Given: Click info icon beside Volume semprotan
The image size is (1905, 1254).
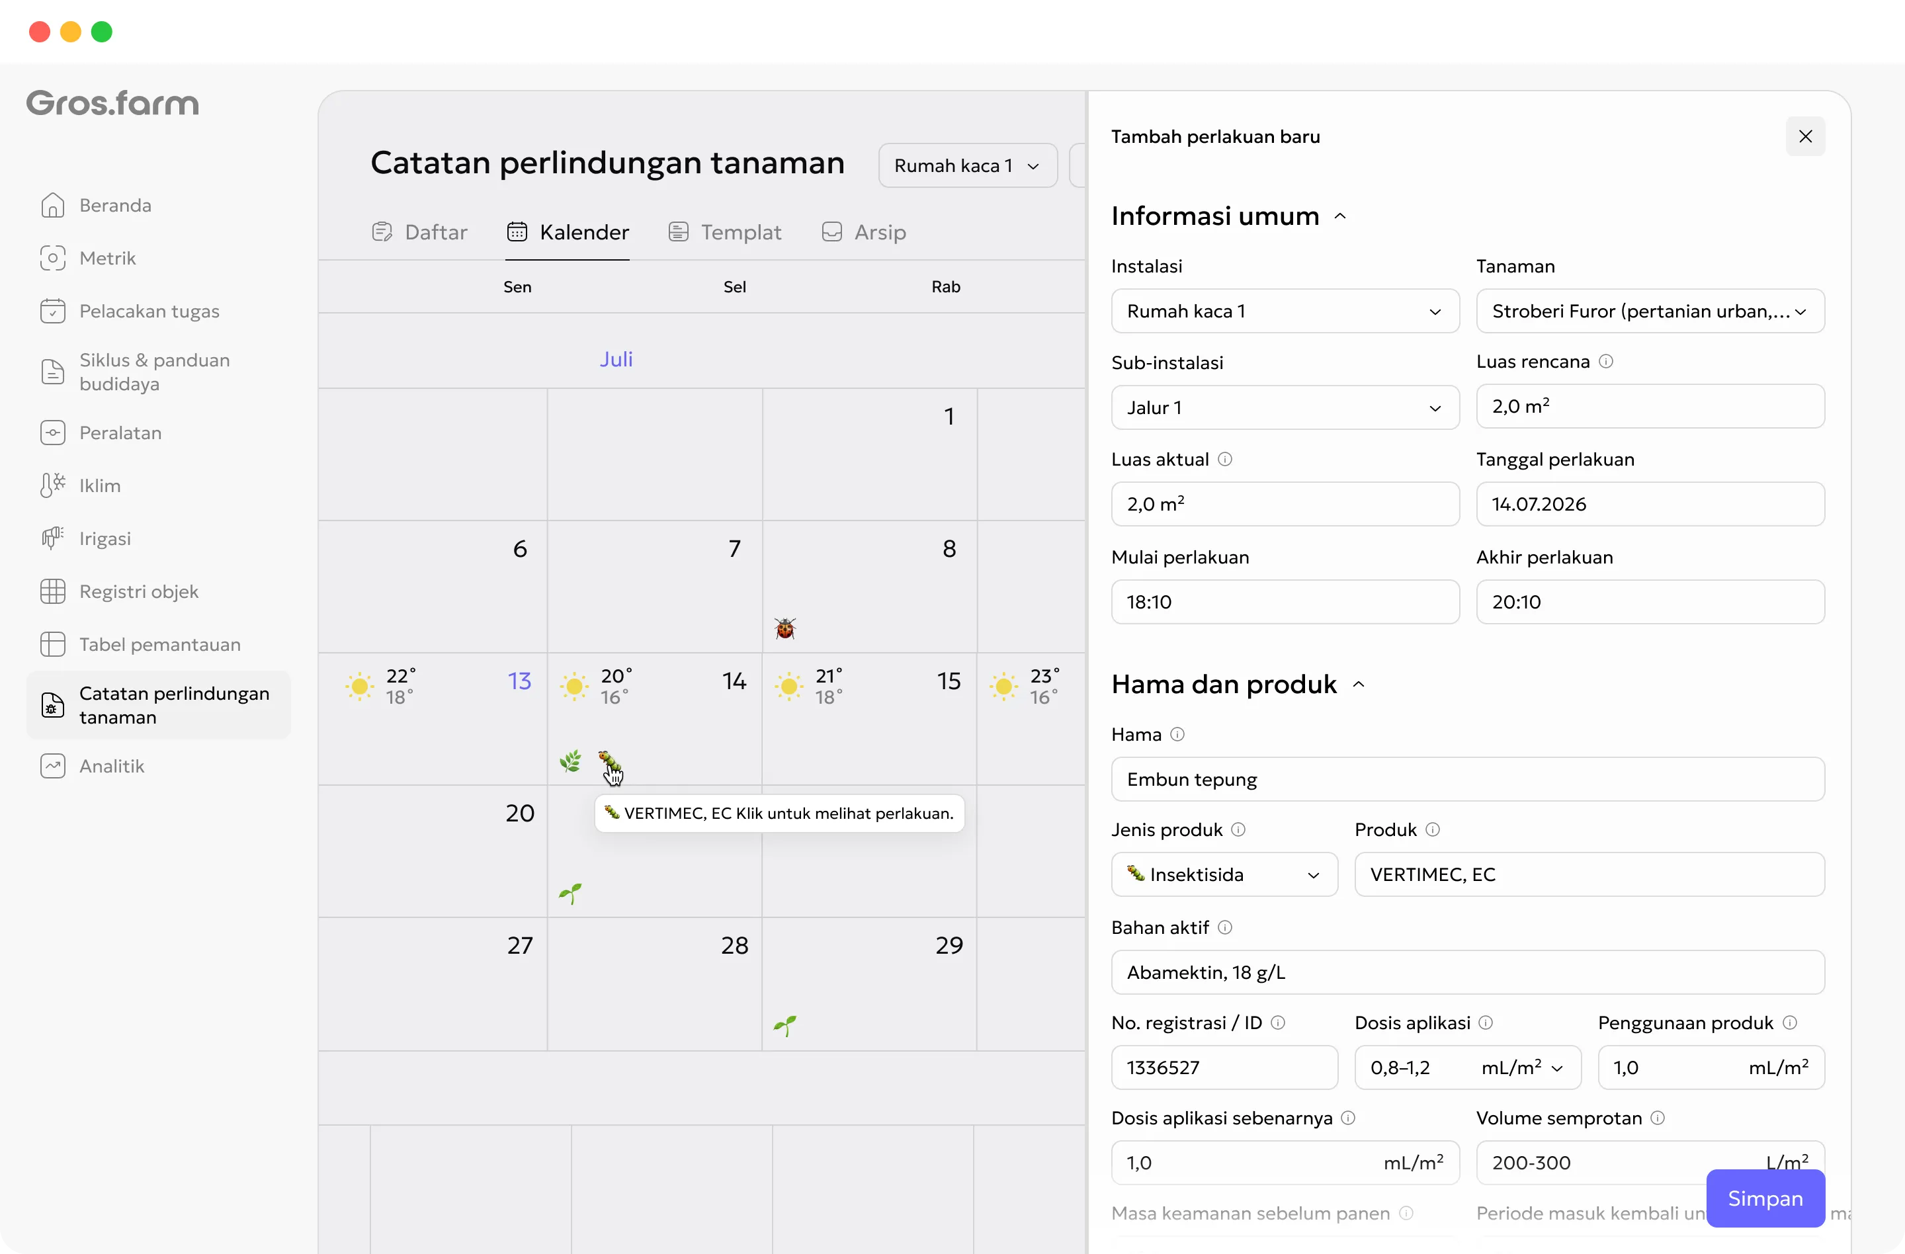Looking at the screenshot, I should 1658,1117.
